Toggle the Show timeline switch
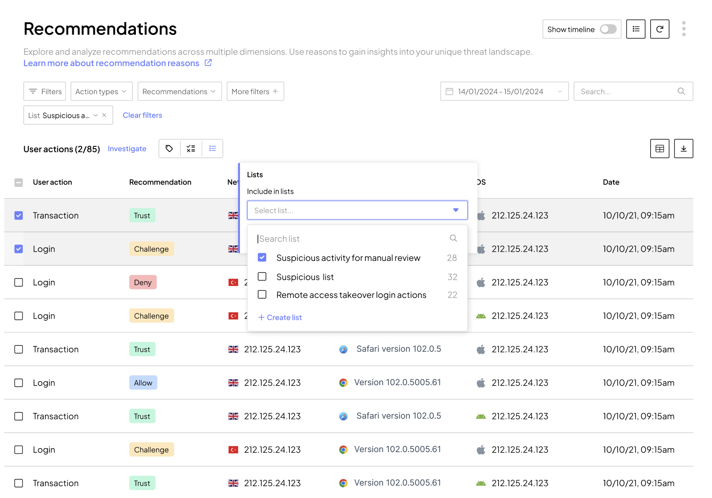The image size is (712, 498). (608, 29)
